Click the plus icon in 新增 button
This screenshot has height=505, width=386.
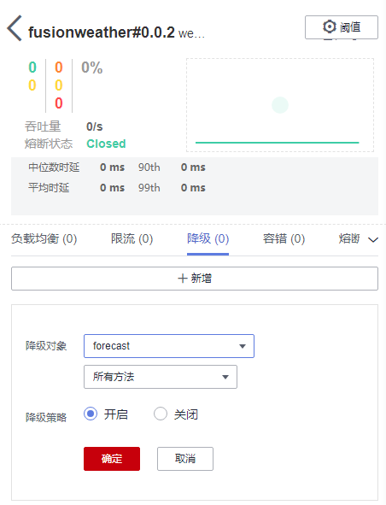[182, 279]
